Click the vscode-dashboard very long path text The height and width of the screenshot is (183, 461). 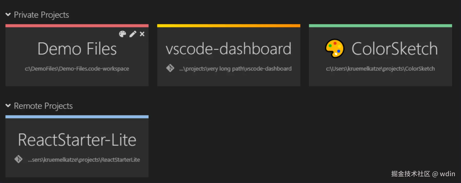click(235, 69)
